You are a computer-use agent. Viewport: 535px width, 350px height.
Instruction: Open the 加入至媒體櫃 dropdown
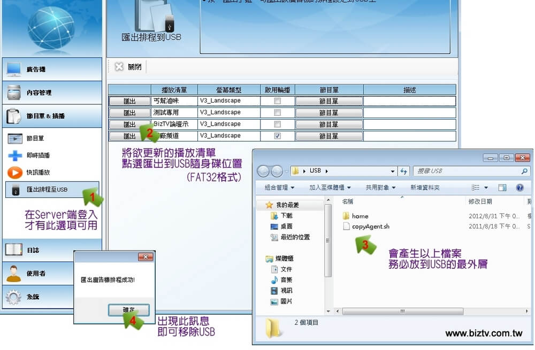[330, 188]
